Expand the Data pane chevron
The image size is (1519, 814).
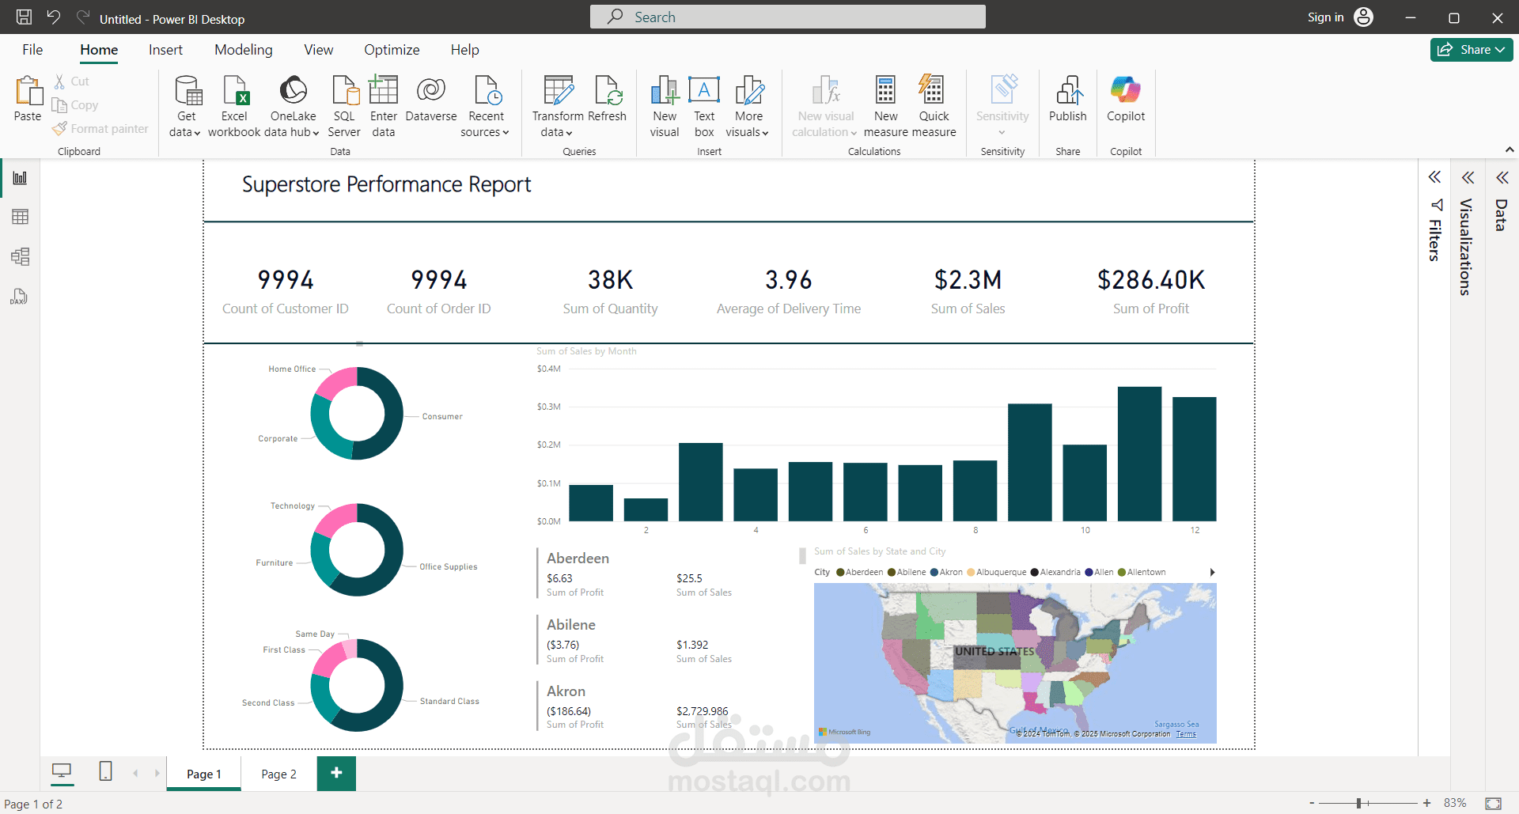[1502, 177]
